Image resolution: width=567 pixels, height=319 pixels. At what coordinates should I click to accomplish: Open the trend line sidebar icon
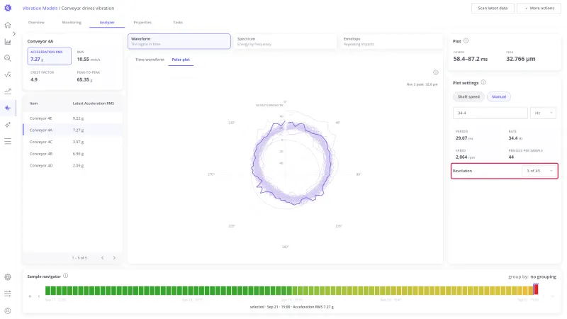point(8,91)
